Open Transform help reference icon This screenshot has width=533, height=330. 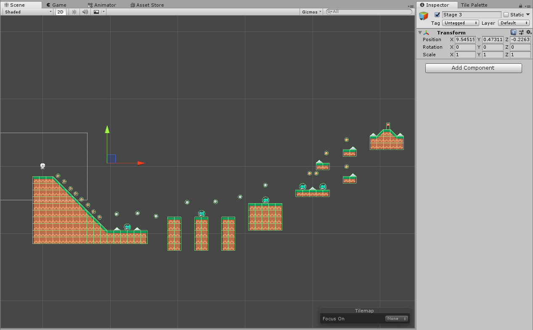coord(514,32)
